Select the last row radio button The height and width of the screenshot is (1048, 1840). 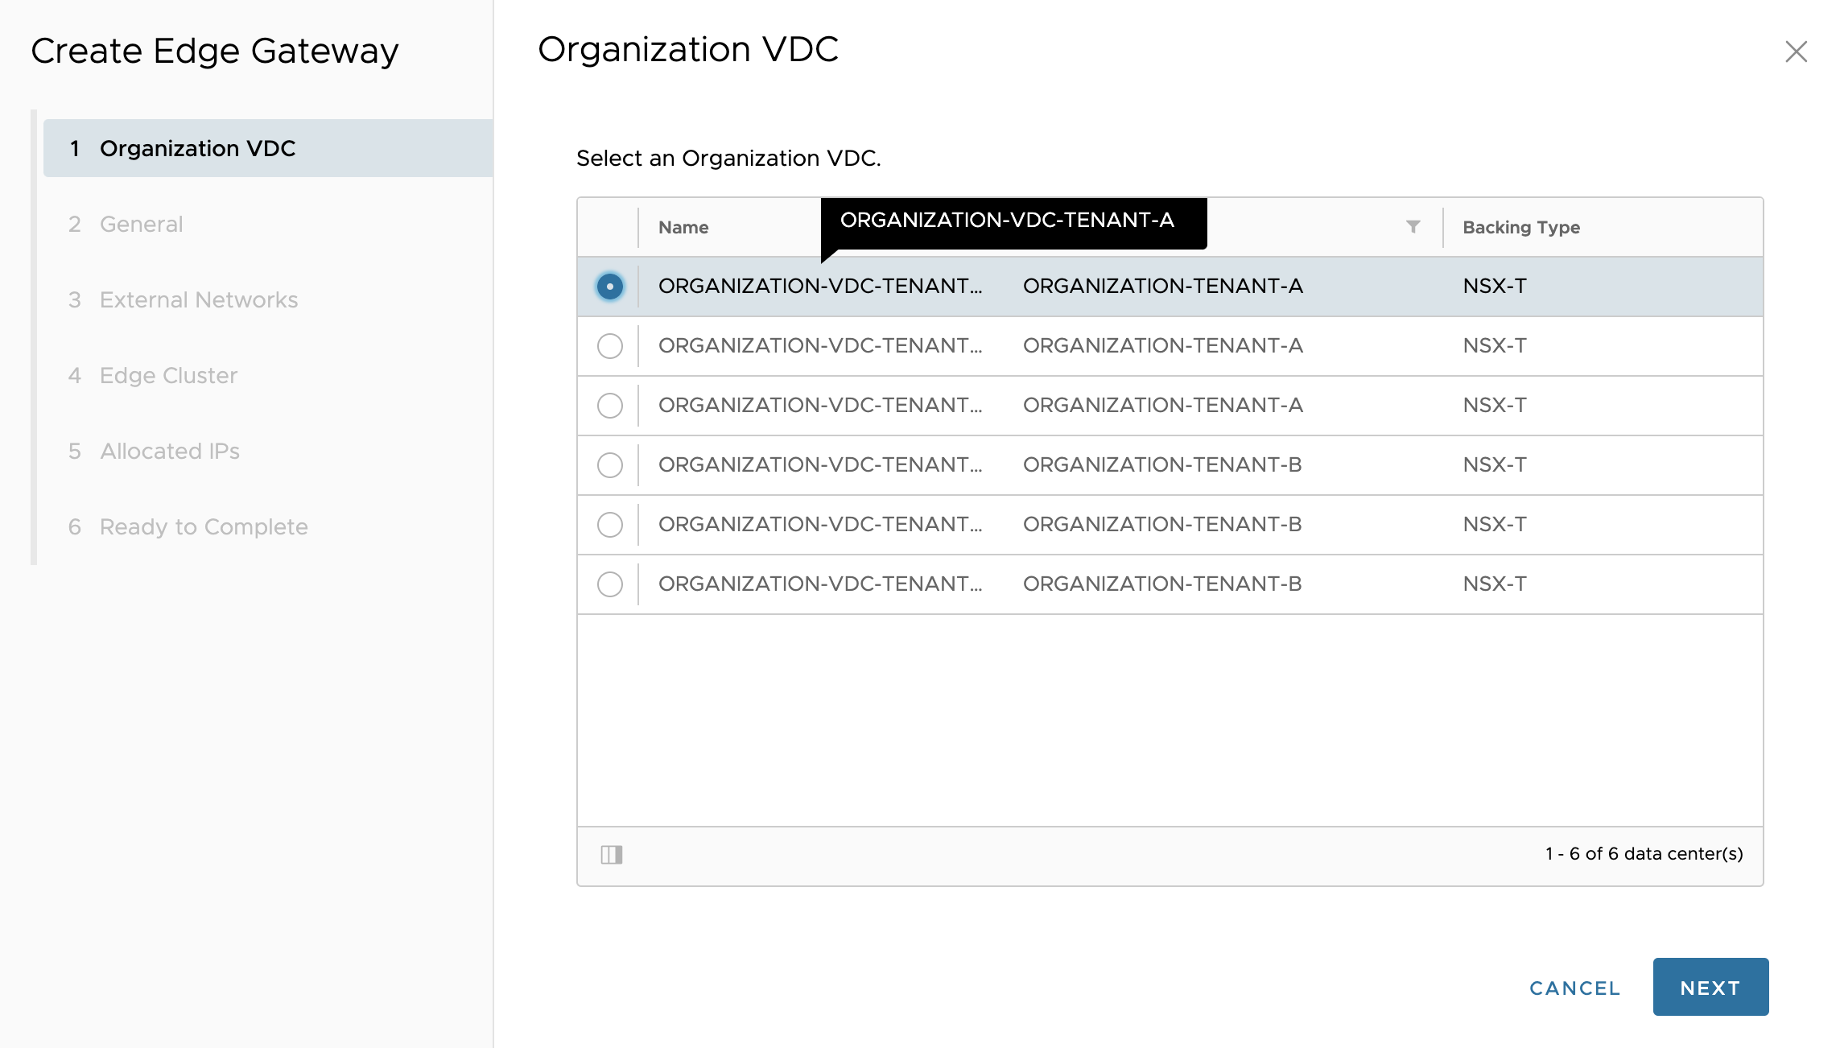pos(610,584)
